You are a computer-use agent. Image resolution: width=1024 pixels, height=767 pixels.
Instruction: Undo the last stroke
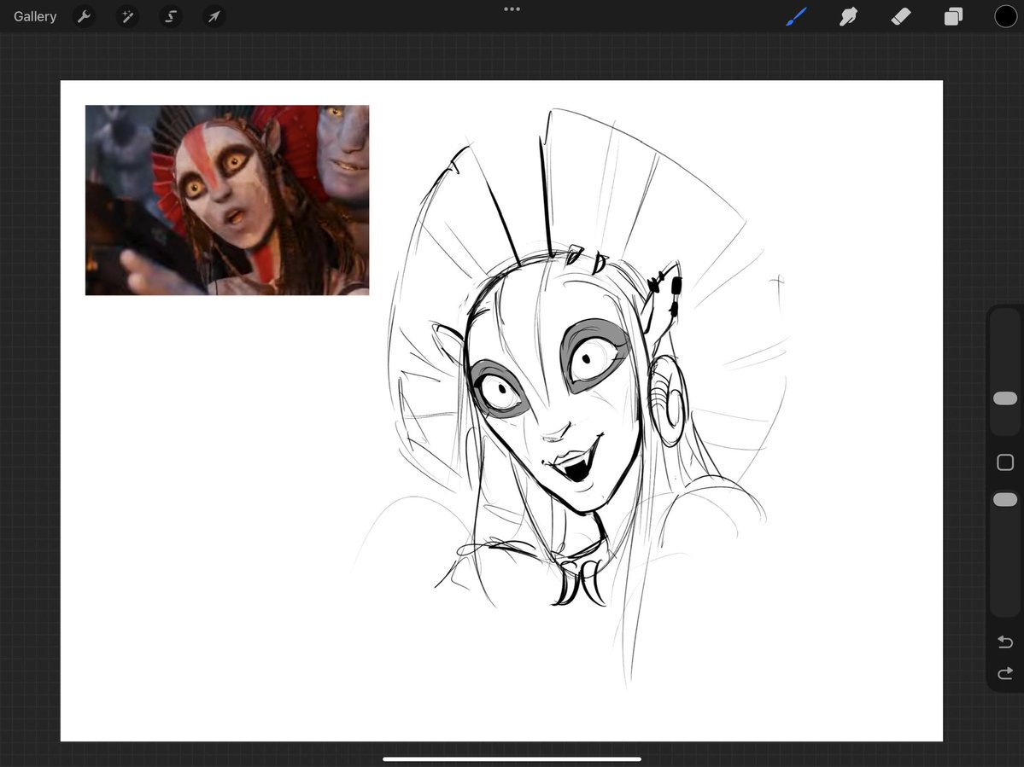pyautogui.click(x=1005, y=642)
